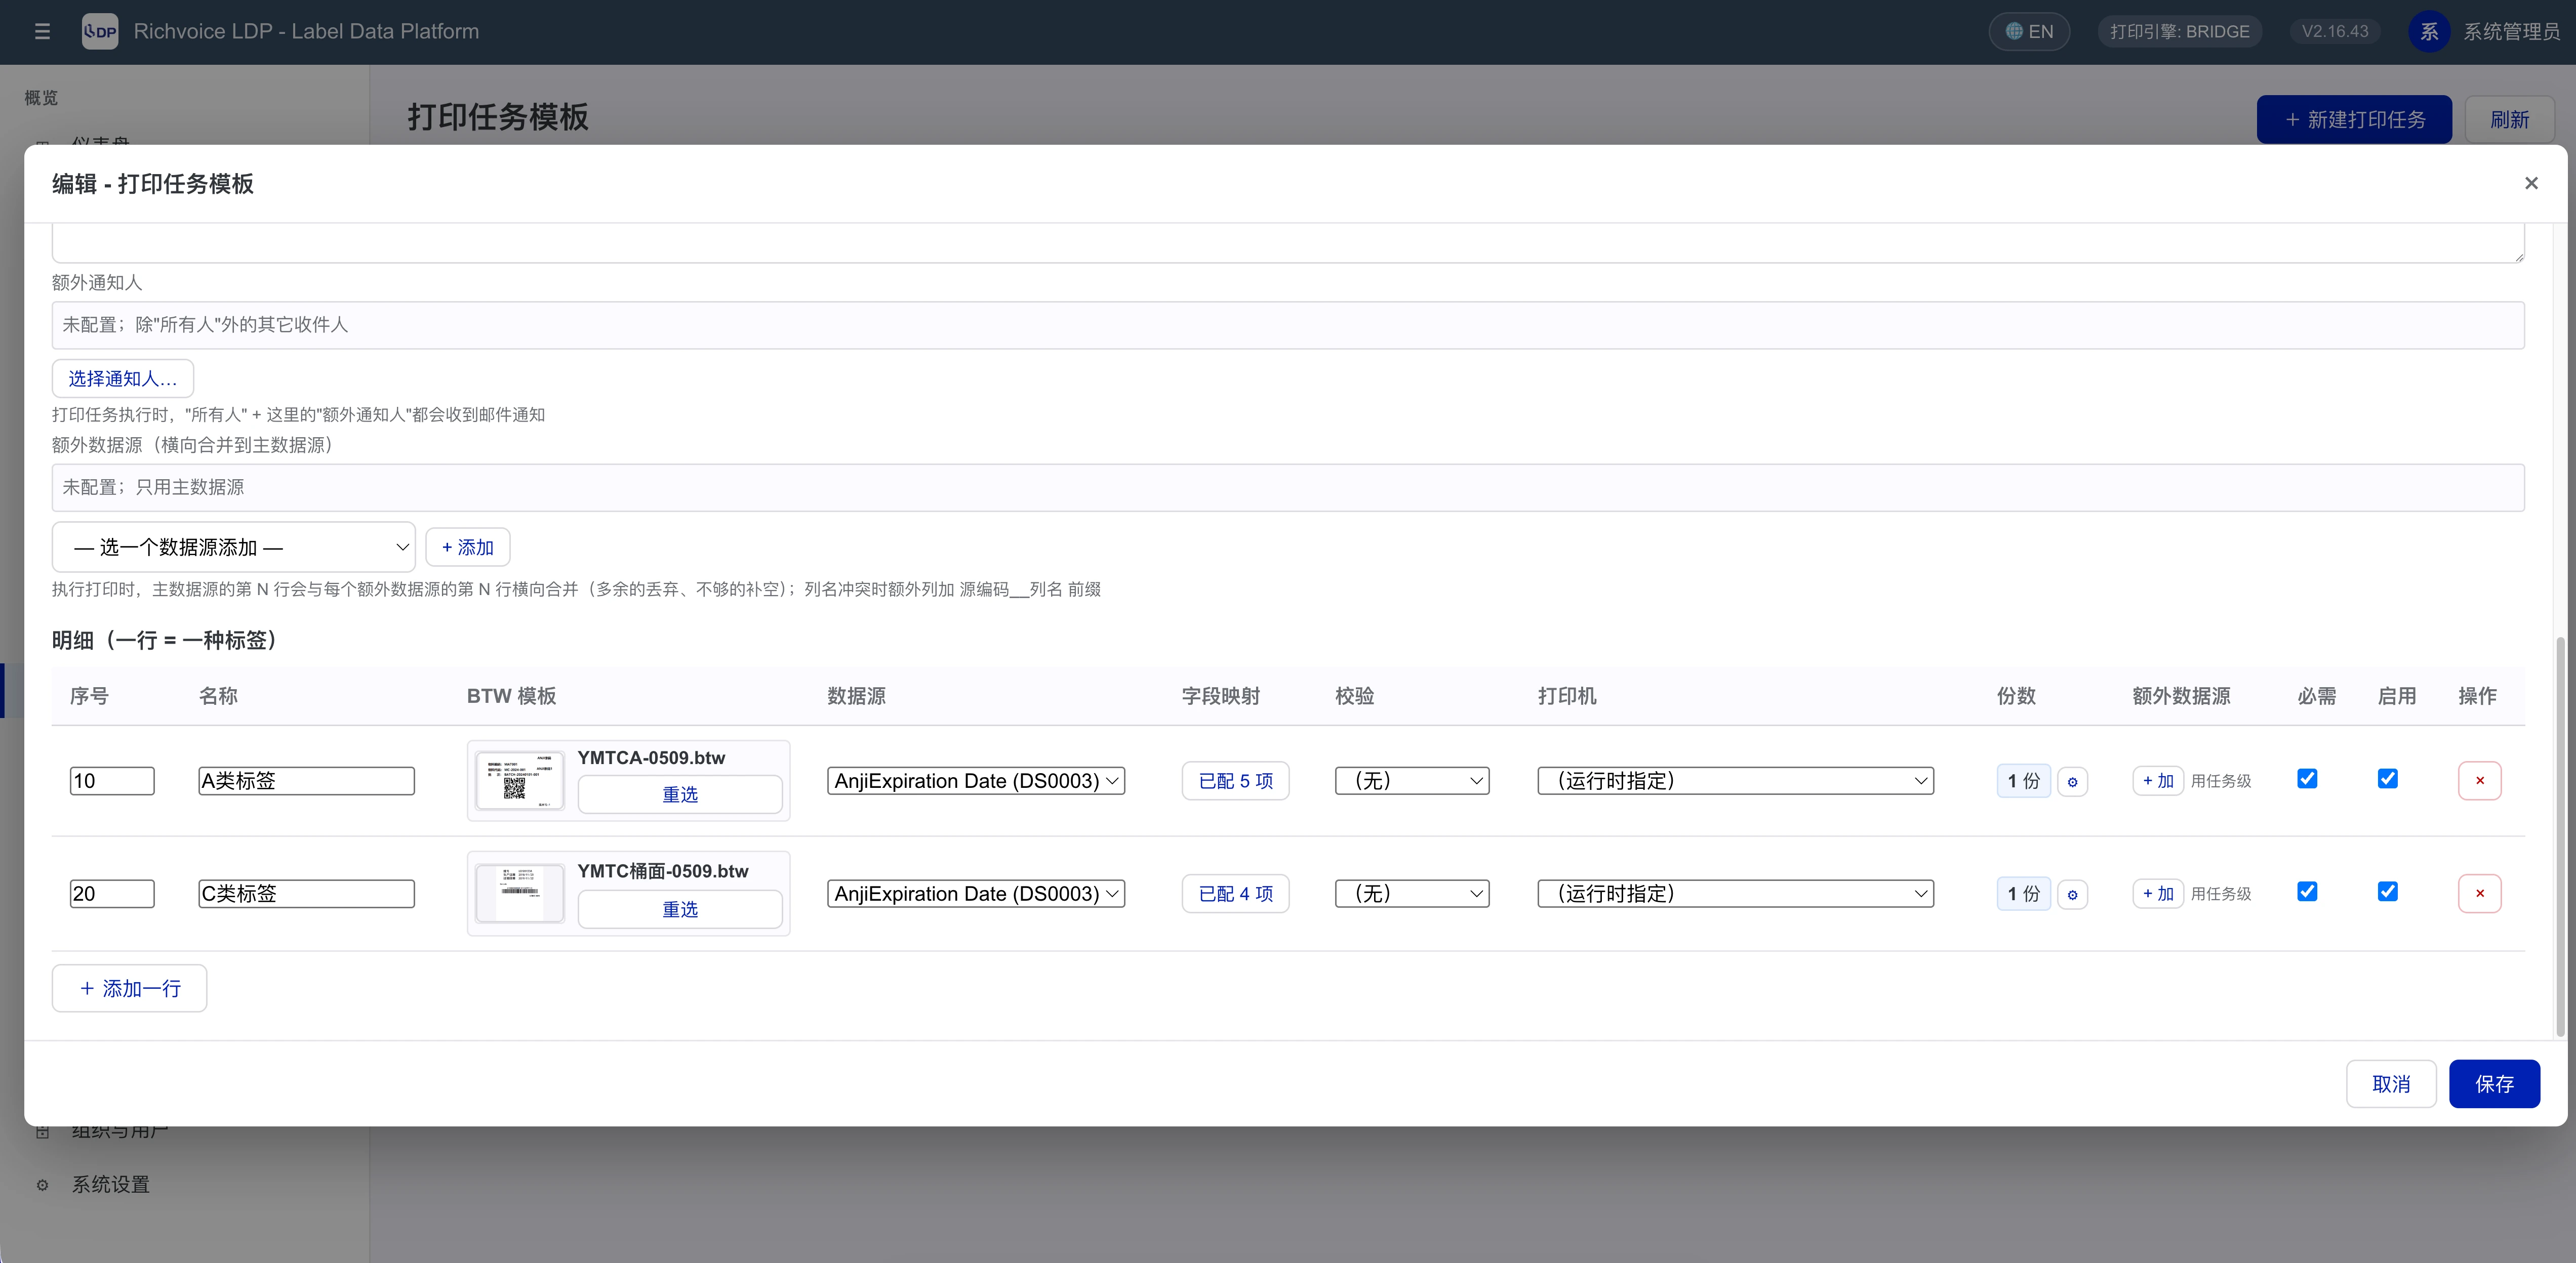
Task: Uncheck the 必需 checkbox for A类标签
Action: click(x=2307, y=778)
